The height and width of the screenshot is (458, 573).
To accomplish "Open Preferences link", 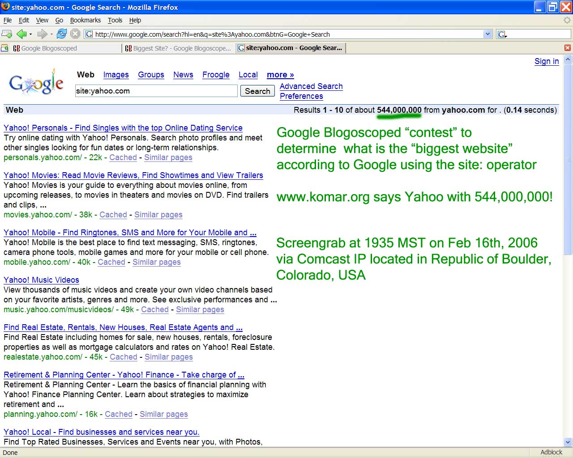I will [301, 96].
